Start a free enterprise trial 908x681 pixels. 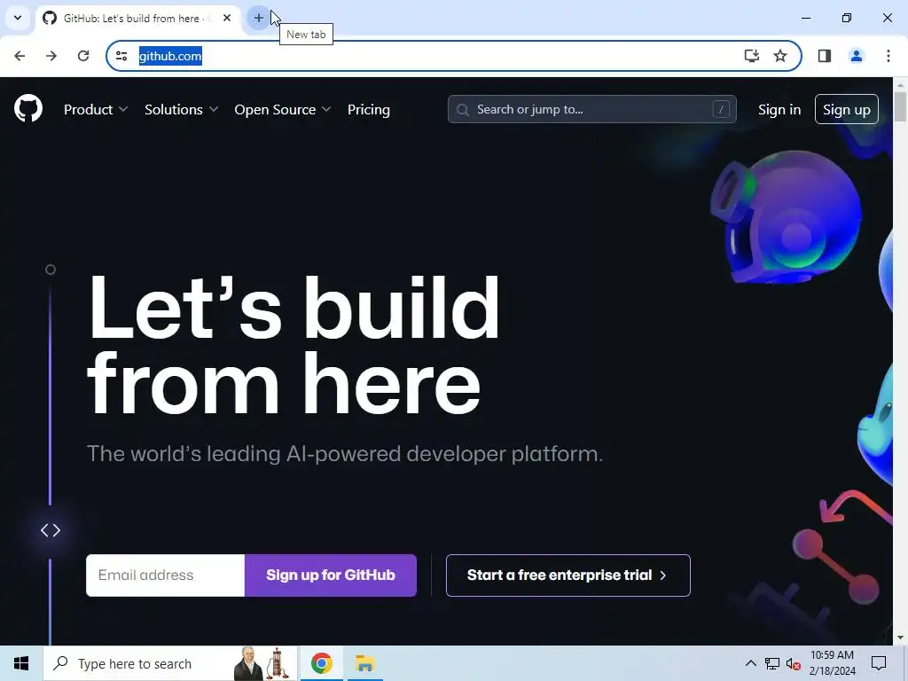coord(568,575)
